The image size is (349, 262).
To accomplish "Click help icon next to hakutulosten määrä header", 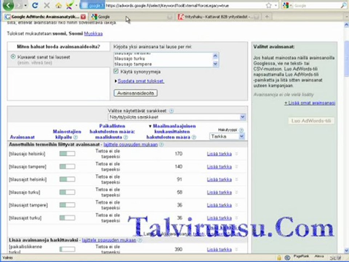I will pos(194,137).
